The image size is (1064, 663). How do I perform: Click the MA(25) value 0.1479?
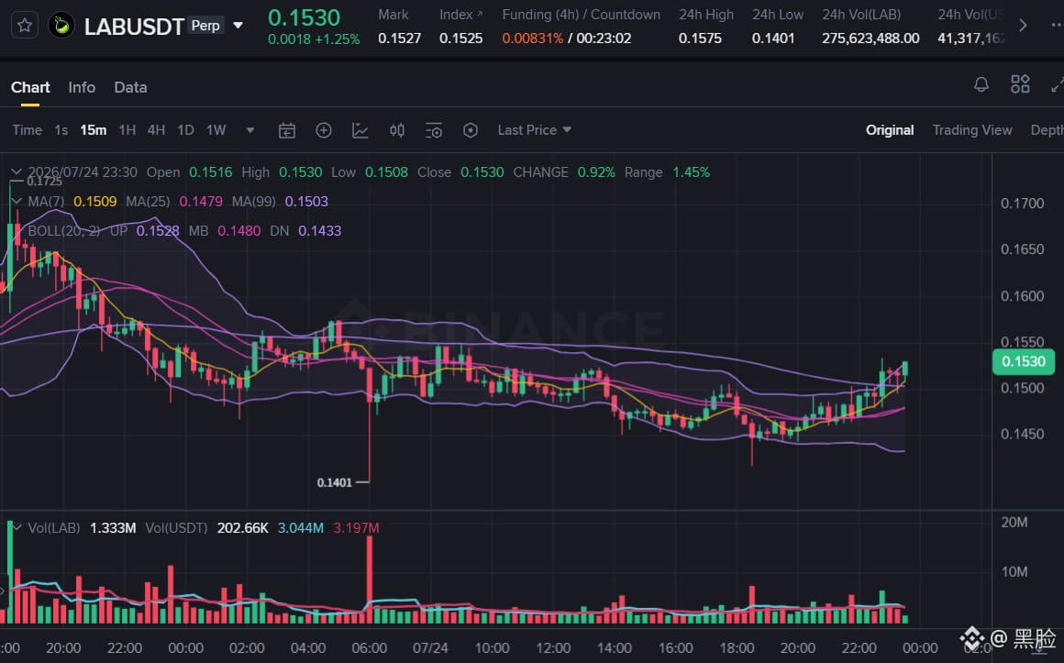click(201, 202)
